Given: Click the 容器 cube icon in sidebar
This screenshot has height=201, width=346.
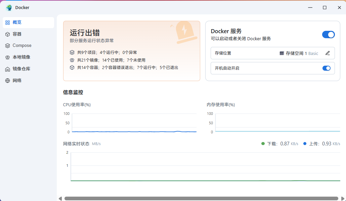Looking at the screenshot, I should point(7,35).
